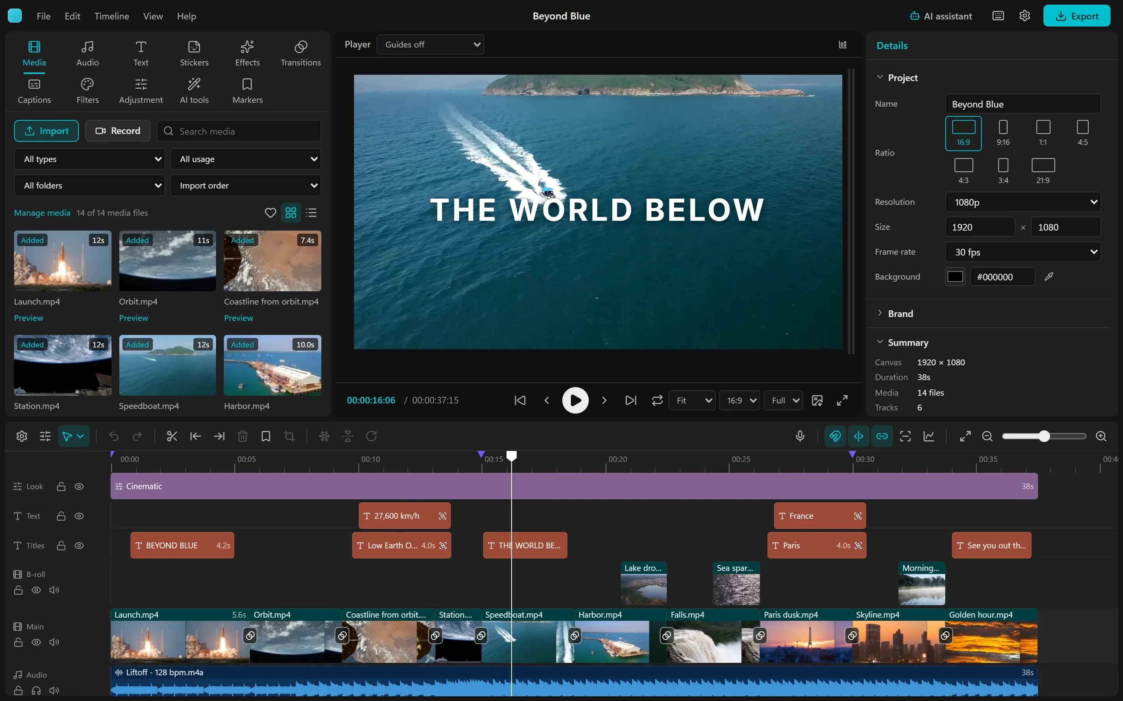Open the Filters panel

coord(87,91)
